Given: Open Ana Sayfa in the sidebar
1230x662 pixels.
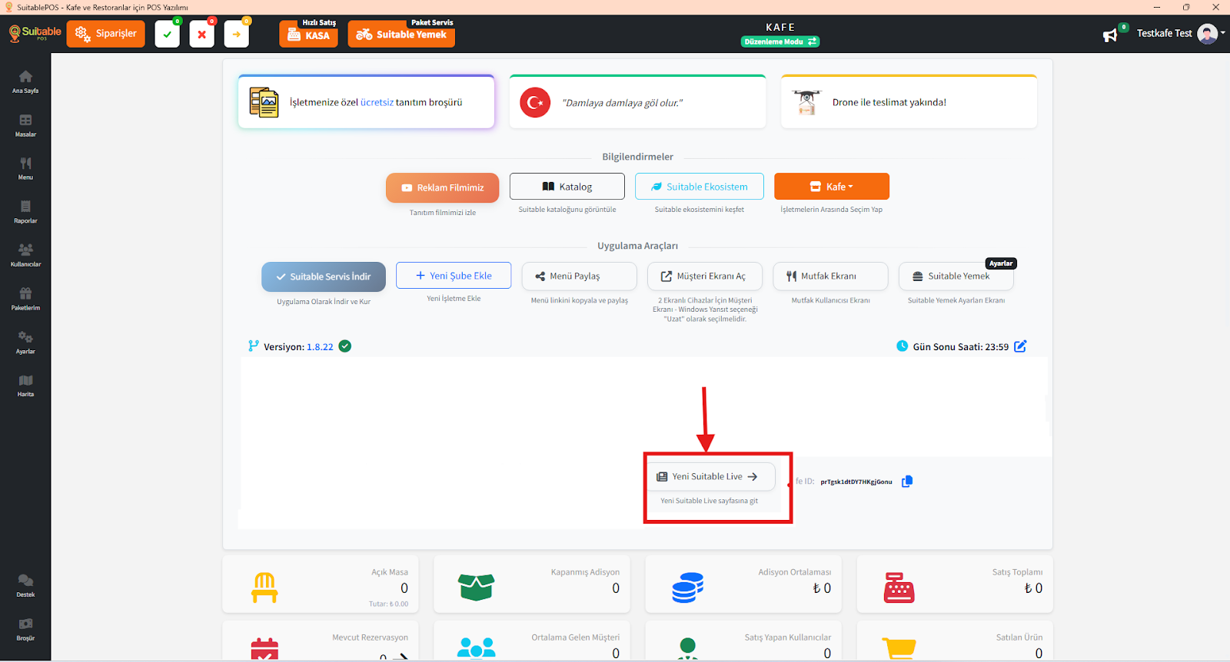Looking at the screenshot, I should [x=25, y=81].
